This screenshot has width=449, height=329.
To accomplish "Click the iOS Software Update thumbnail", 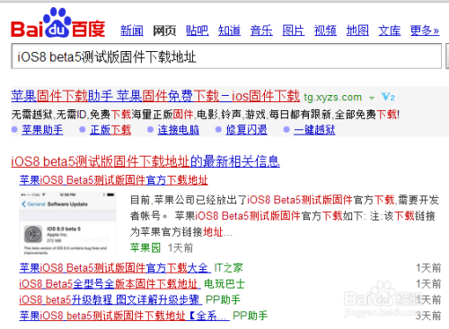I will [x=67, y=222].
